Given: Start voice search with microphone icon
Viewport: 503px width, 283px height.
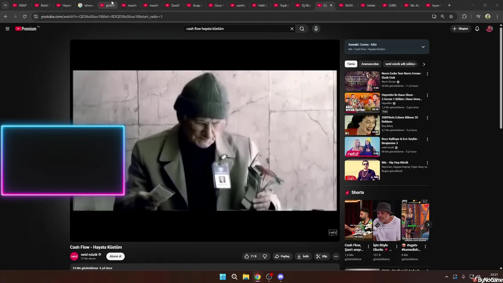Looking at the screenshot, I should tap(316, 29).
